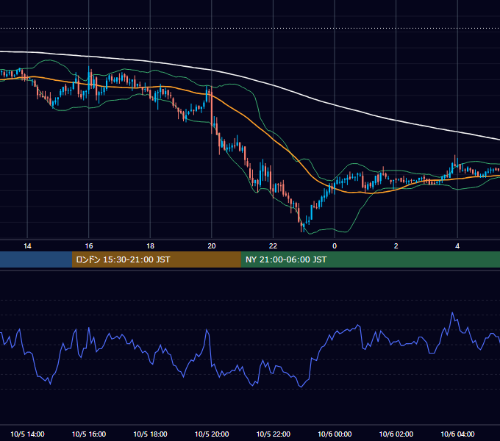Click the 10/5 14:00 date label
Image resolution: width=500 pixels, height=441 pixels.
(27, 434)
